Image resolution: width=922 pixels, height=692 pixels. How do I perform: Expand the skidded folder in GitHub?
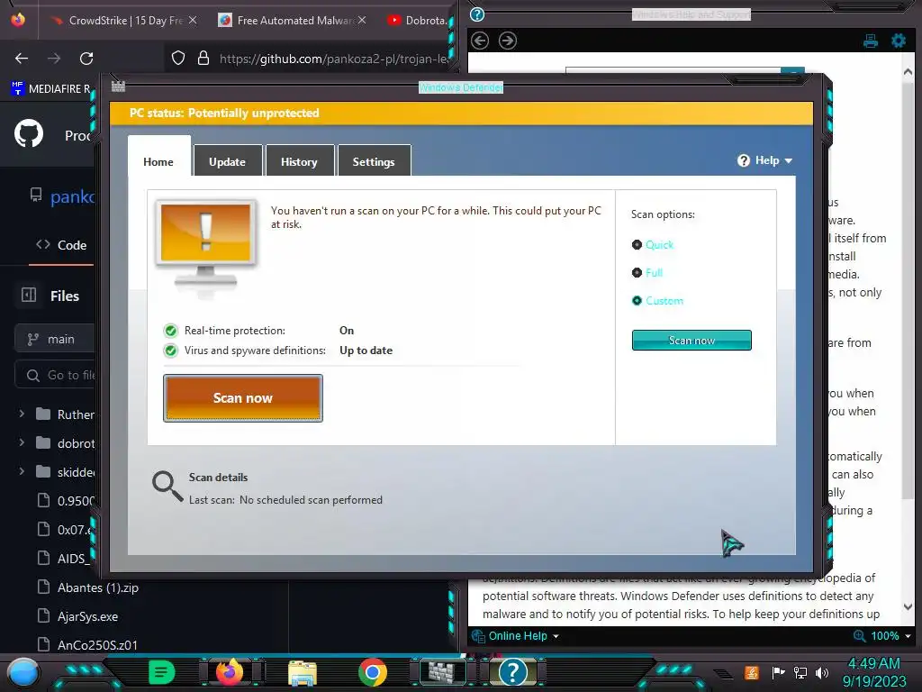click(22, 471)
